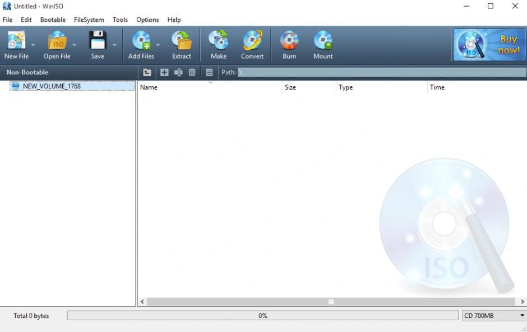
Task: Click the Add Files disc icon
Action: [x=141, y=40]
